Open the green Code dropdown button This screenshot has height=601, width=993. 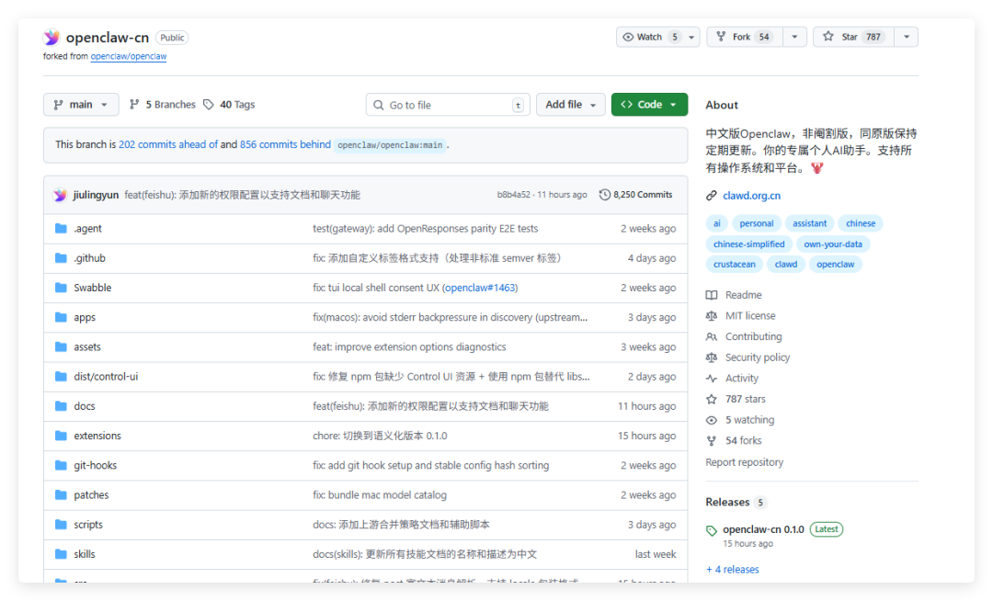[649, 105]
